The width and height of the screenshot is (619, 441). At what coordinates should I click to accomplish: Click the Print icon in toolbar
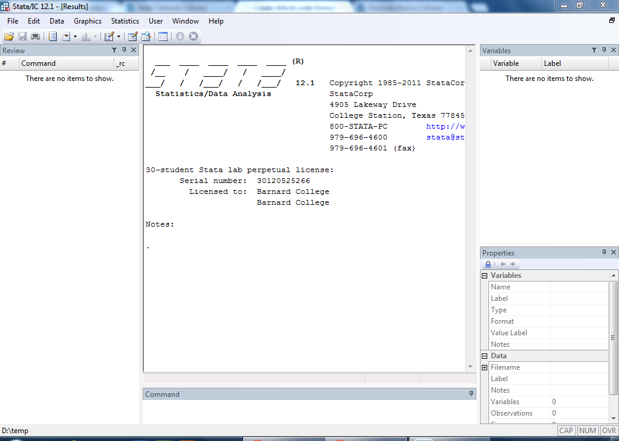coord(36,37)
